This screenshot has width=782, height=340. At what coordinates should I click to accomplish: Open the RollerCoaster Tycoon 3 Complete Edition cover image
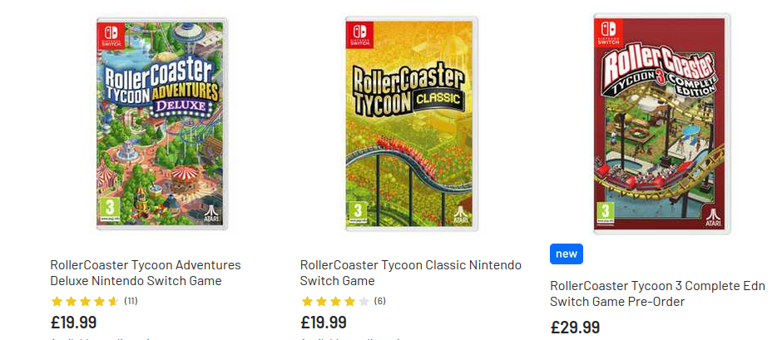pyautogui.click(x=661, y=125)
